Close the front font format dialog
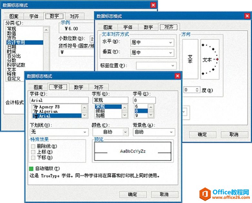 point(177,76)
